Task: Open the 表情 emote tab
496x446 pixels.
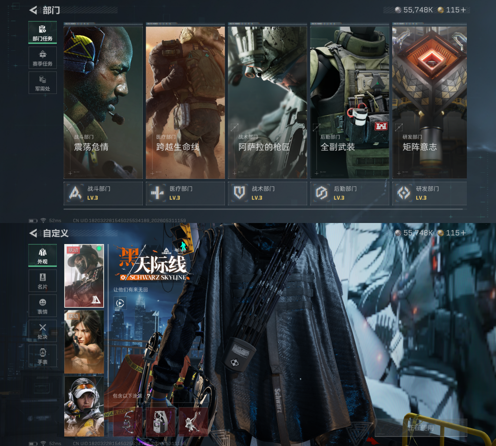Action: pos(42,306)
